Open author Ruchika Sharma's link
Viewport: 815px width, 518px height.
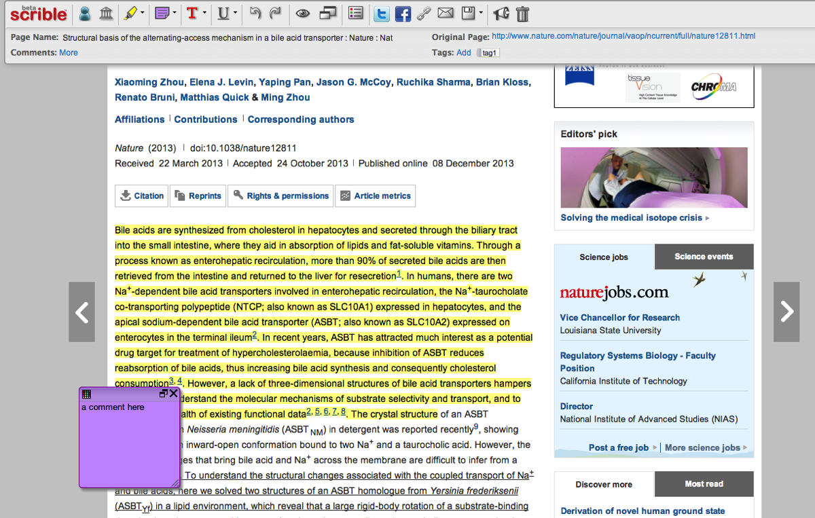433,82
